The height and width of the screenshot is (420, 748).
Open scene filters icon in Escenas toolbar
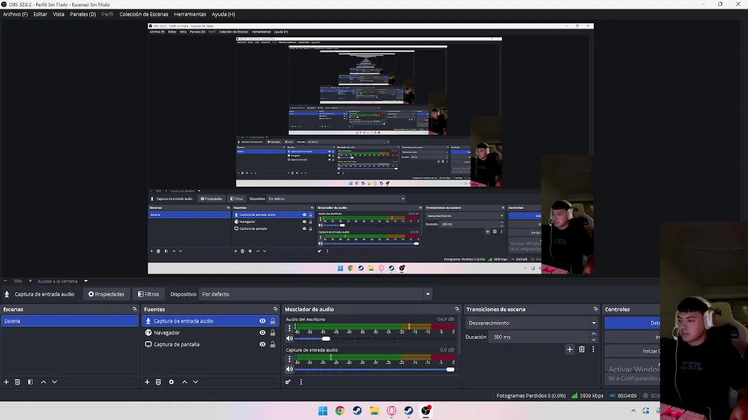coord(30,382)
